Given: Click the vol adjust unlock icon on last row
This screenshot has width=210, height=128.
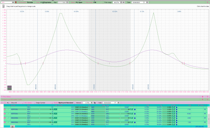Looking at the screenshot, I should (x=176, y=124).
